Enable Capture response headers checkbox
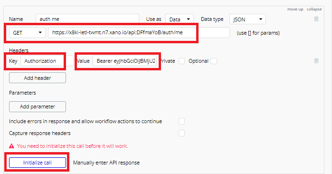Image resolution: width=332 pixels, height=174 pixels. click(181, 133)
